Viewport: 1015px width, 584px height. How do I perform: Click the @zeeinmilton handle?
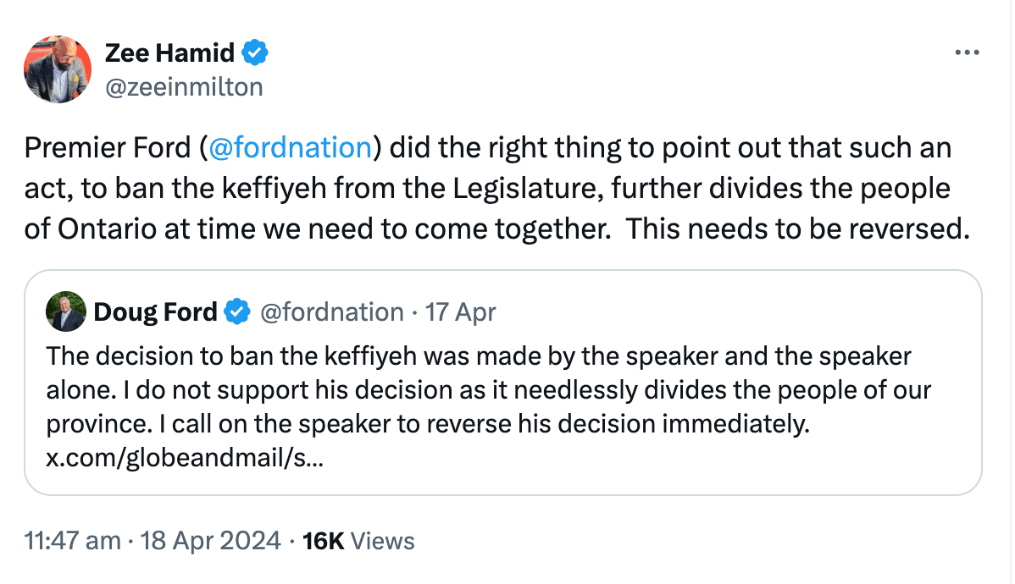click(x=184, y=86)
